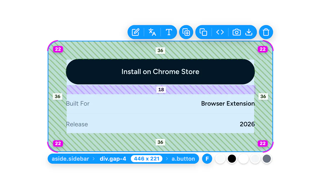Click the Browser Extension text

pos(228,104)
